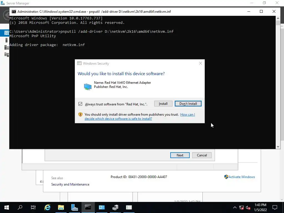Open the clock showing 1:43 PM
The image size is (284, 213).
pyautogui.click(x=260, y=207)
